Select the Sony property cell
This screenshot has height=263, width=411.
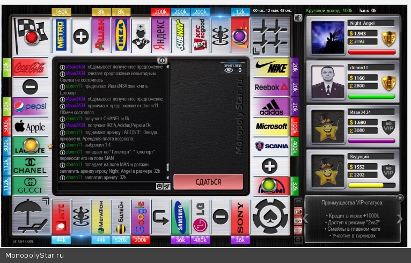[240, 217]
